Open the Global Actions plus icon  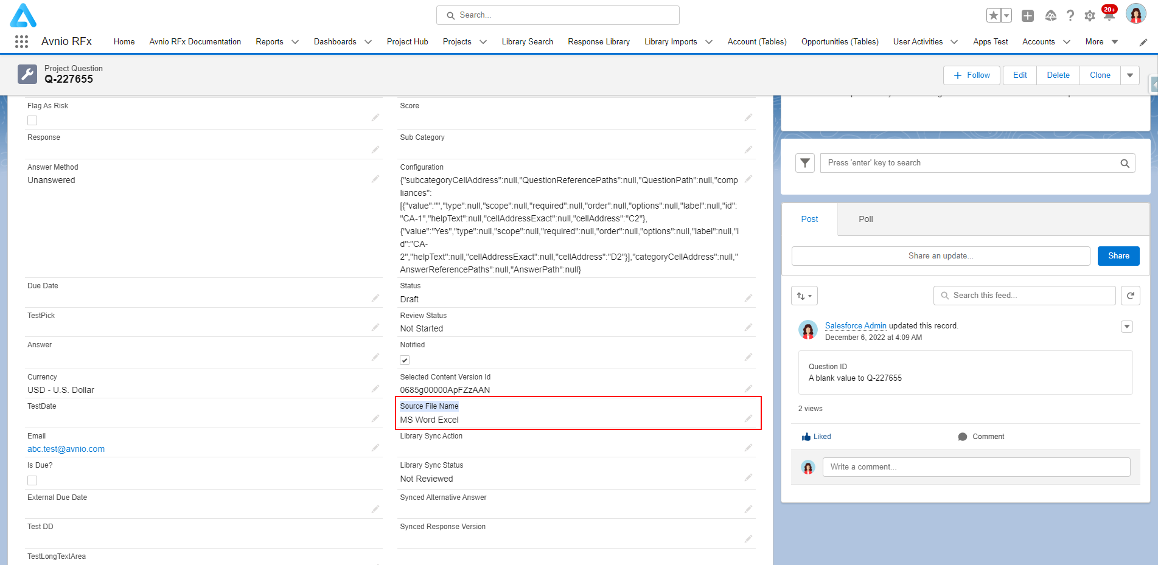coord(1028,16)
